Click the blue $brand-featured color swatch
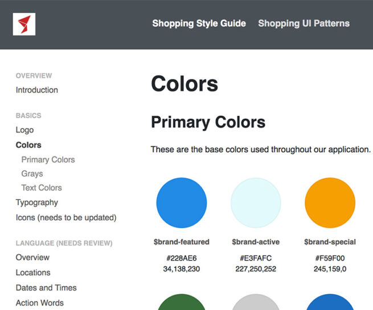Screen dimensions: 373x310 (x=181, y=203)
